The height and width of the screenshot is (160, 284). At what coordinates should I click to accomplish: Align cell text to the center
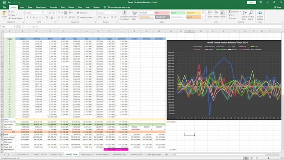pyautogui.click(x=62, y=18)
